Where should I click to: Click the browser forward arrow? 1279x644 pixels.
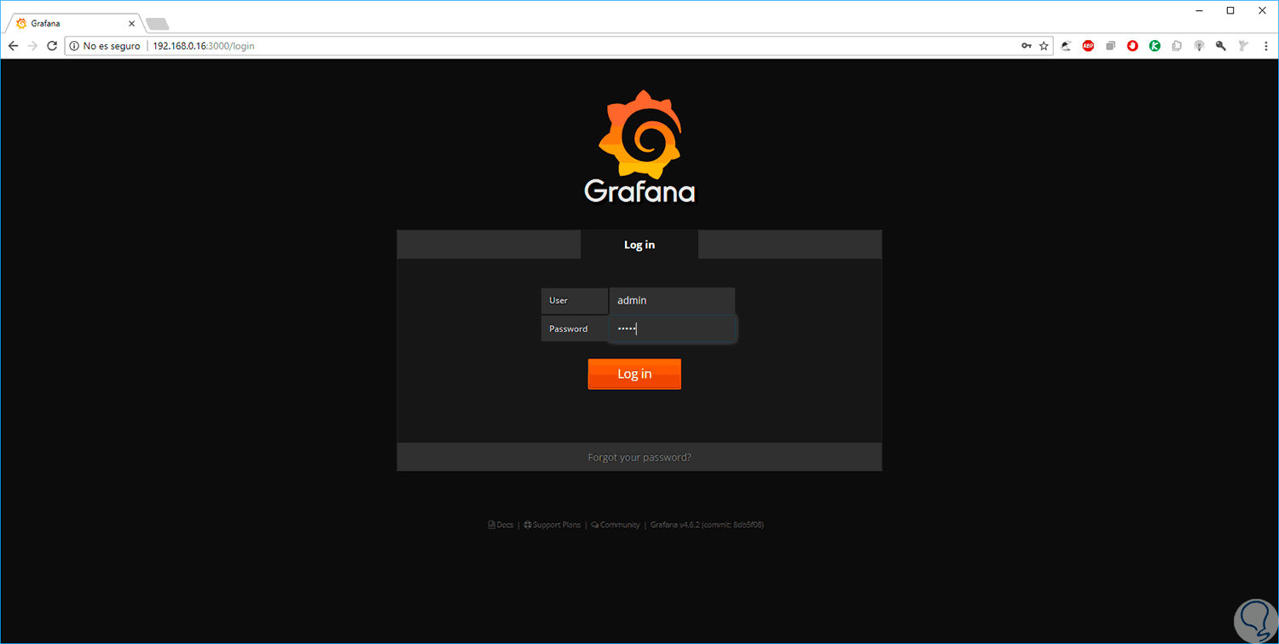(x=32, y=46)
